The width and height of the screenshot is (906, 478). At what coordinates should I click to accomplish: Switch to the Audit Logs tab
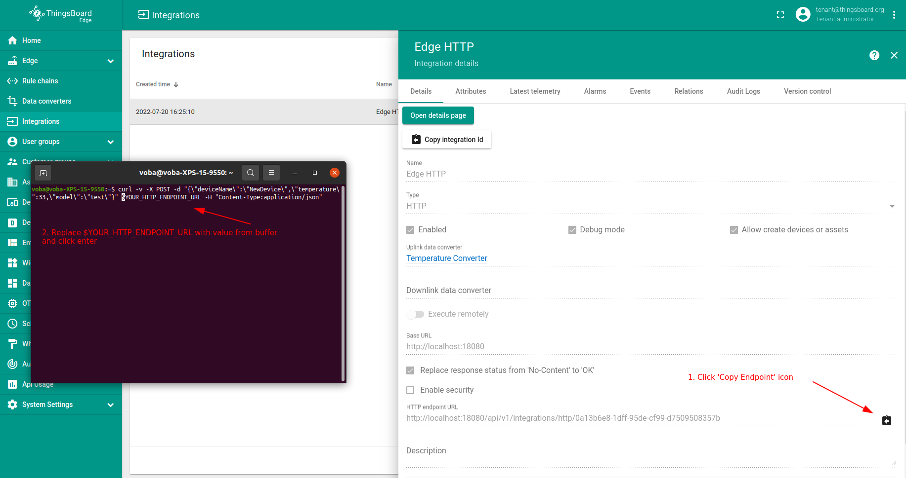743,91
